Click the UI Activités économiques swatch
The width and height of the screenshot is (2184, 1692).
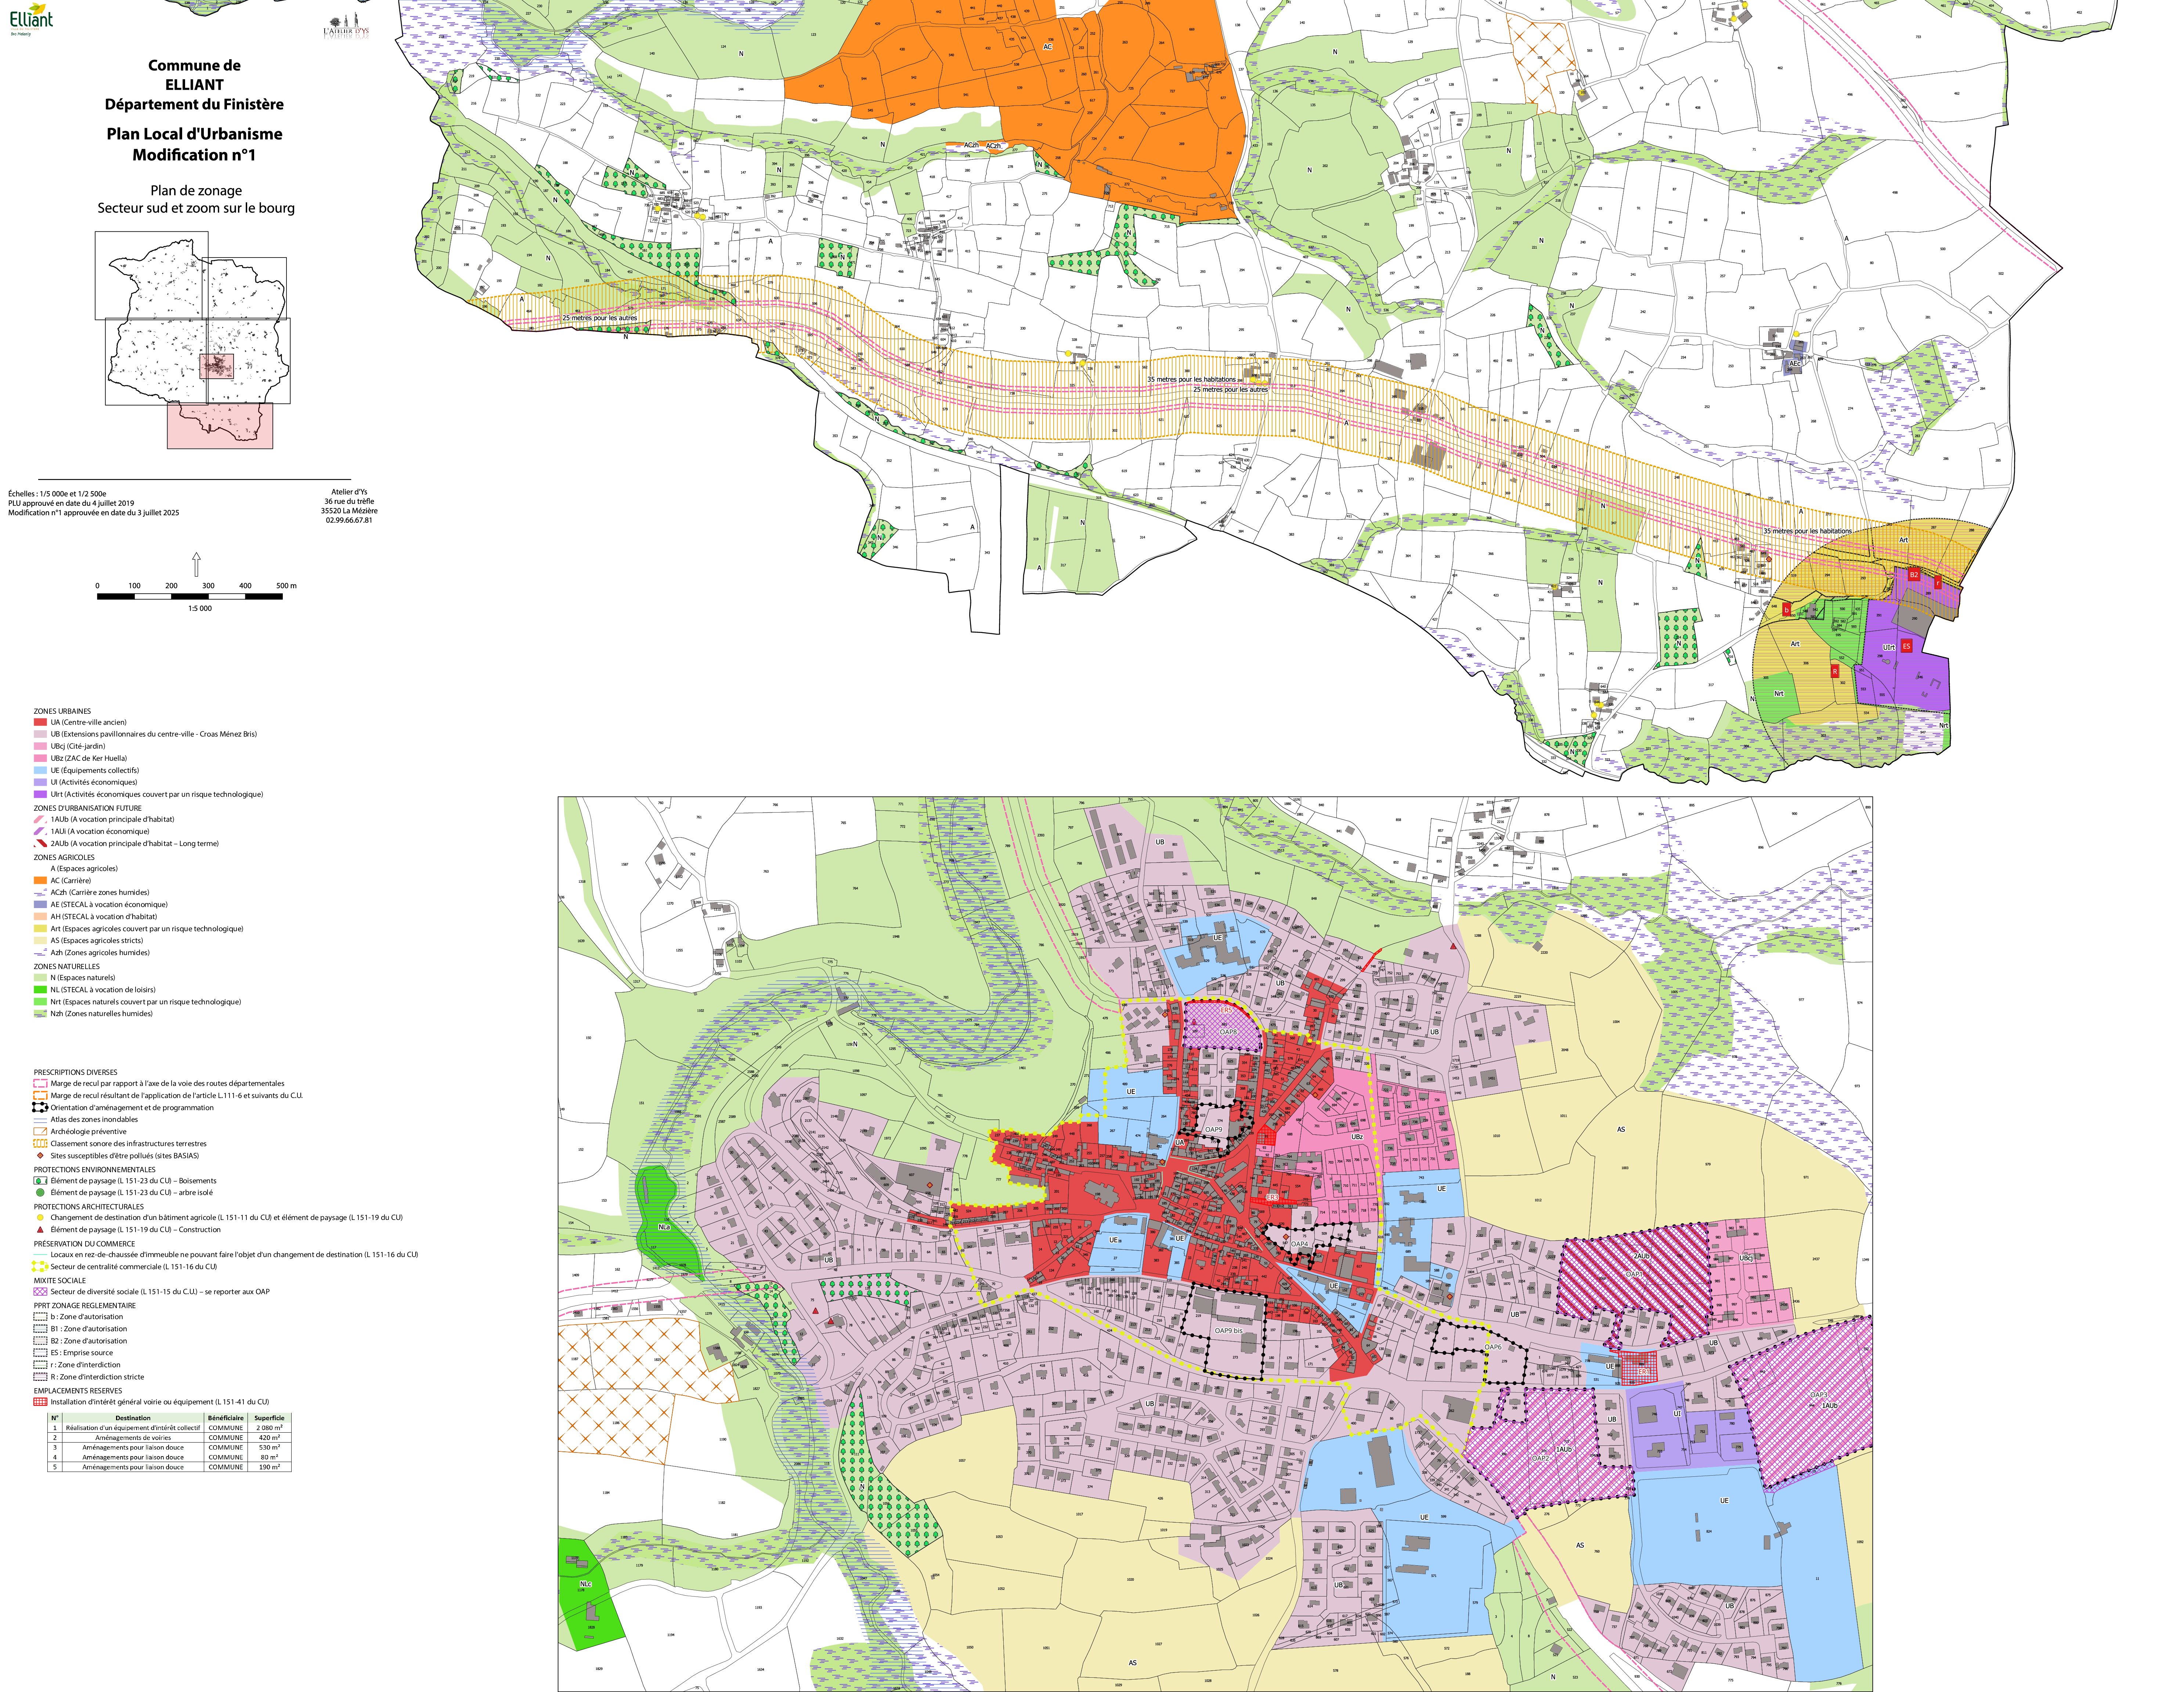tap(40, 782)
